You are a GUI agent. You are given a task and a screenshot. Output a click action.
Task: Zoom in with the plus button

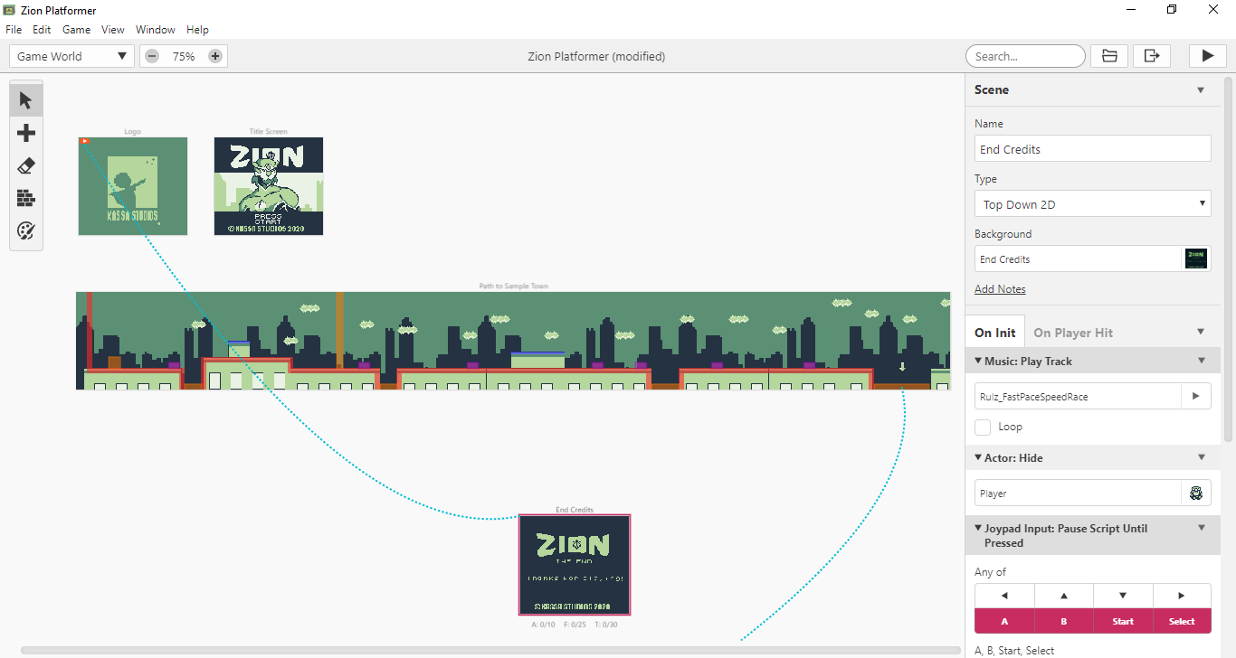215,56
